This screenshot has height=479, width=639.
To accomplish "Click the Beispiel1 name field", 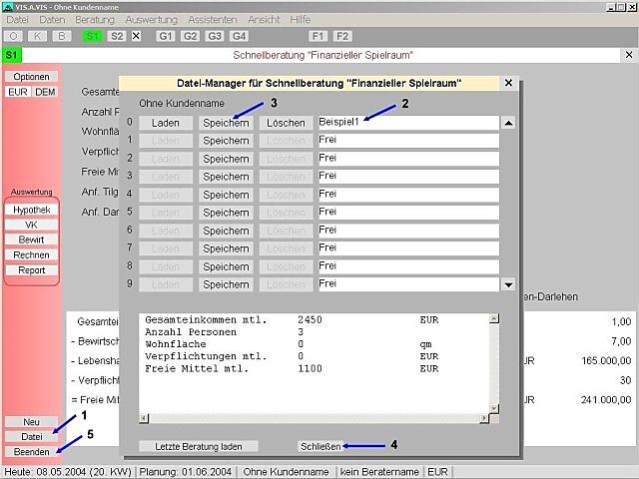I will (x=408, y=123).
